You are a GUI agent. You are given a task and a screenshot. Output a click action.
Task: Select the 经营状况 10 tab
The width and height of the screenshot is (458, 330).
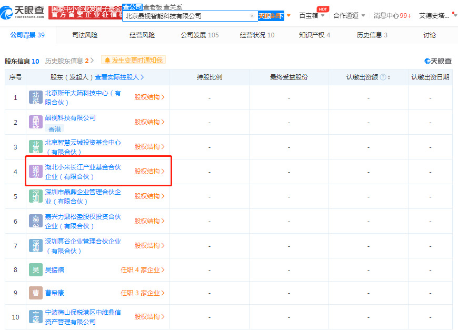(x=257, y=35)
